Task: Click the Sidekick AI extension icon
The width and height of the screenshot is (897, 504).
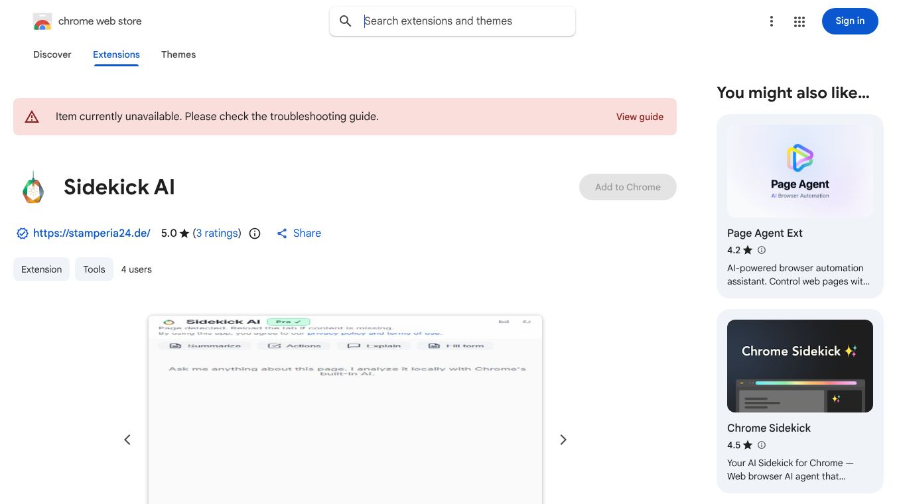Action: point(33,187)
